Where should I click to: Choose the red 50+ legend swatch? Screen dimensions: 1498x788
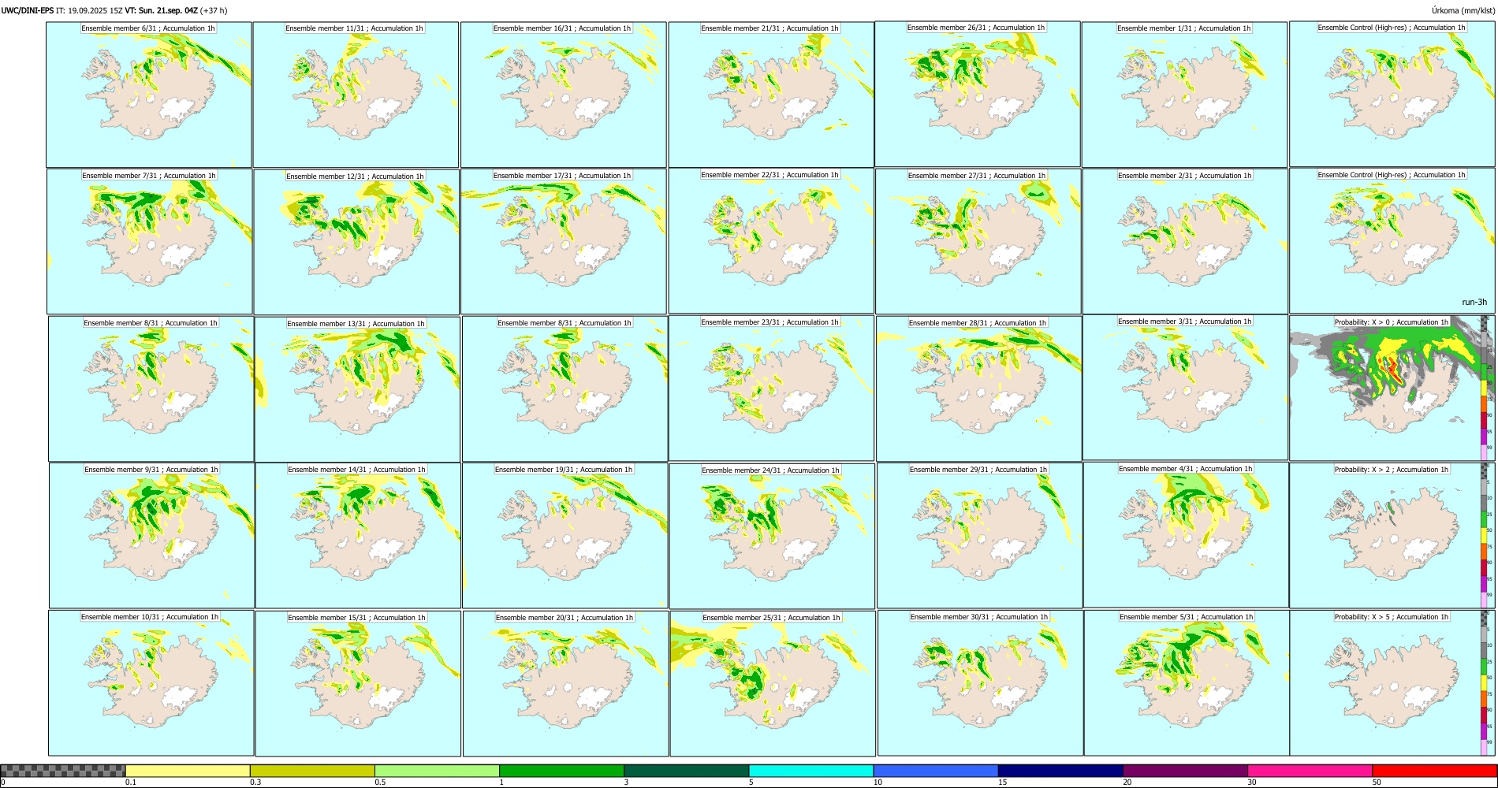1434,771
